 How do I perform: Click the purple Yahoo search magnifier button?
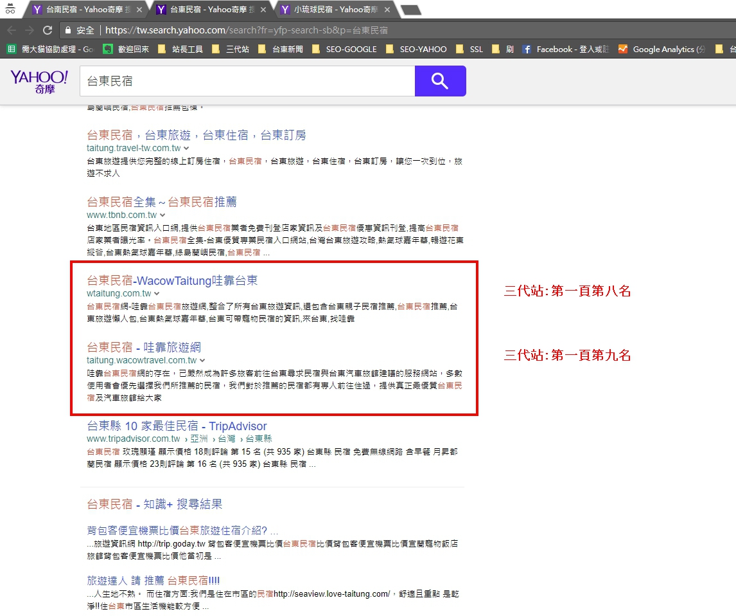pyautogui.click(x=441, y=81)
